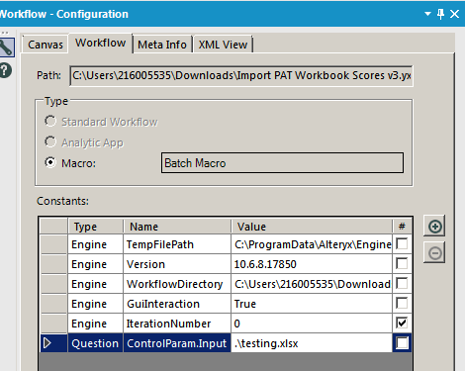465x371 pixels.
Task: Pin the Configuration panel
Action: 440,14
